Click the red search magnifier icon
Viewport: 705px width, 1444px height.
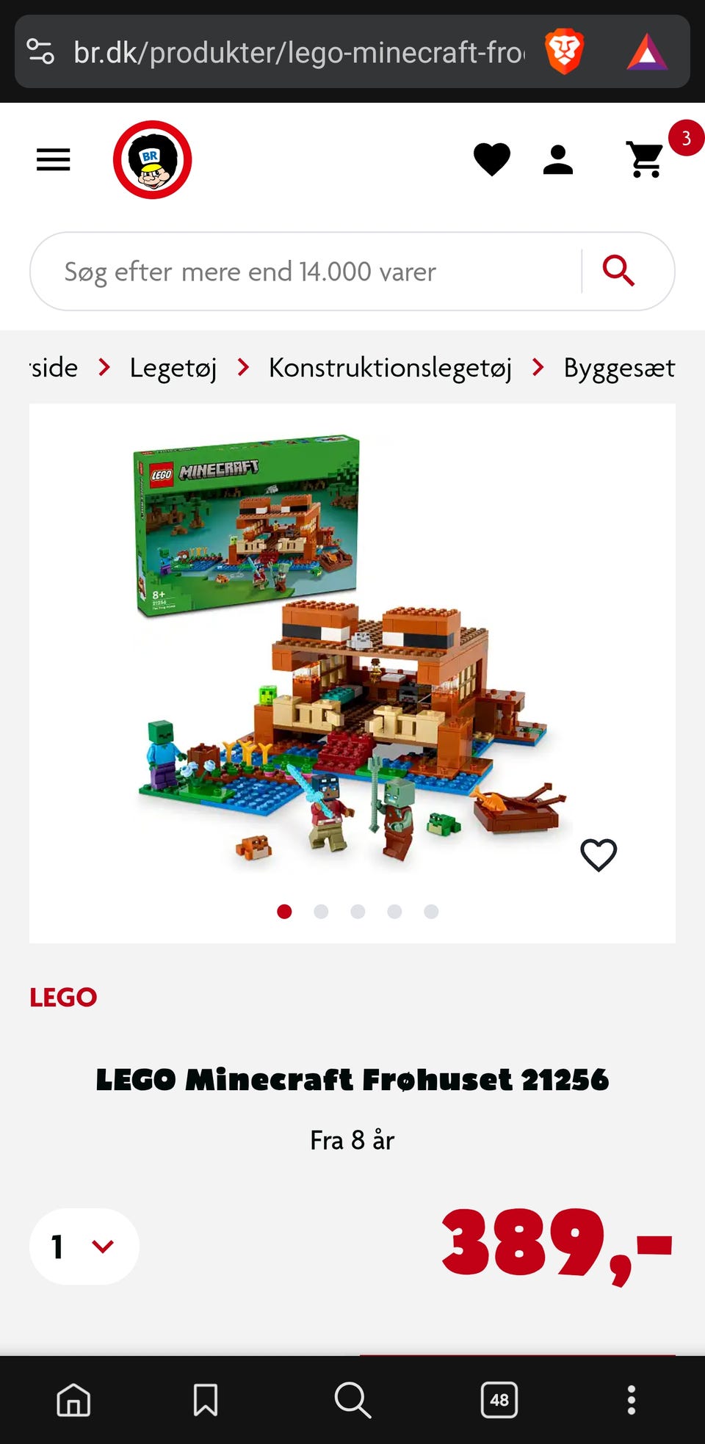(618, 271)
